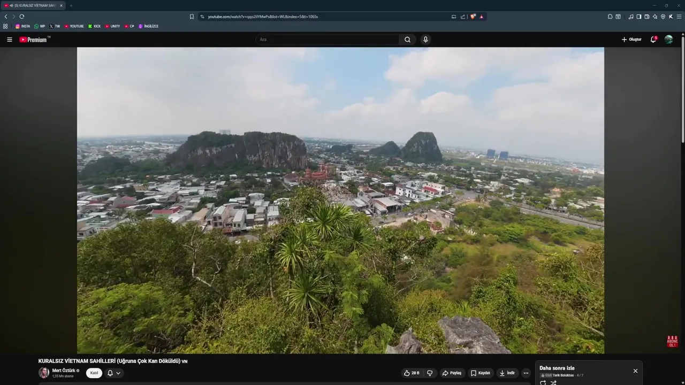Open the WP WhatsApp bookmark
Viewport: 685px width, 385px height.
pyautogui.click(x=40, y=26)
